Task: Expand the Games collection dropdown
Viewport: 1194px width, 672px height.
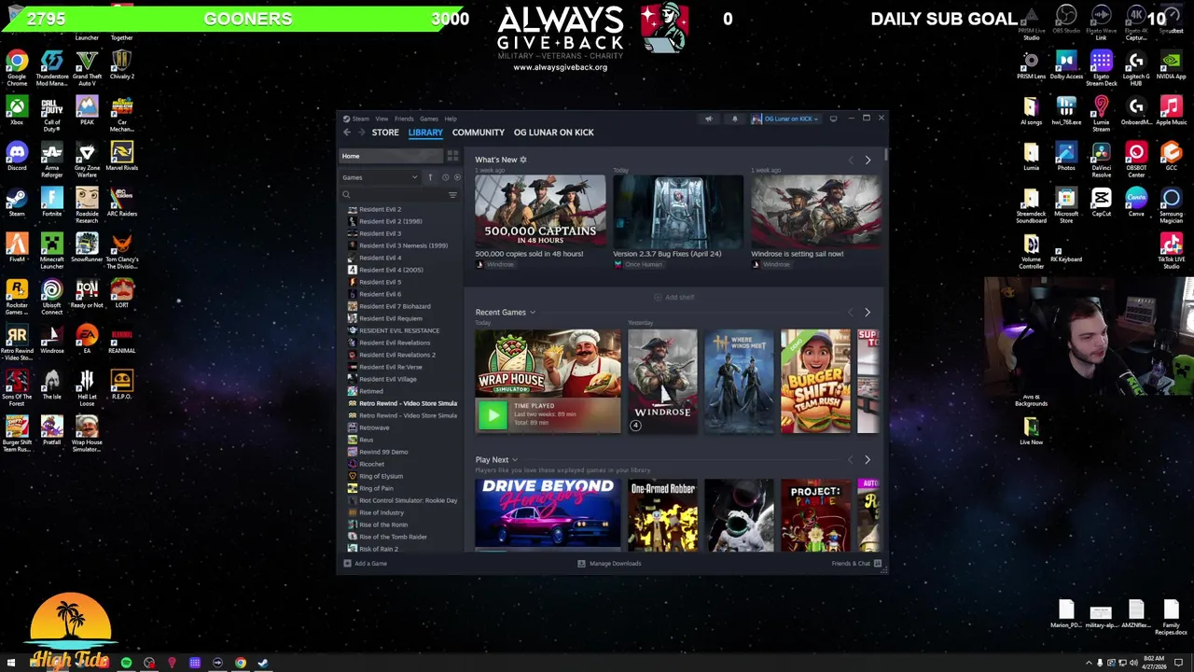Action: 380,177
